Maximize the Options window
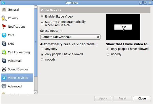The width and height of the screenshot is (153, 104). click(145, 3)
